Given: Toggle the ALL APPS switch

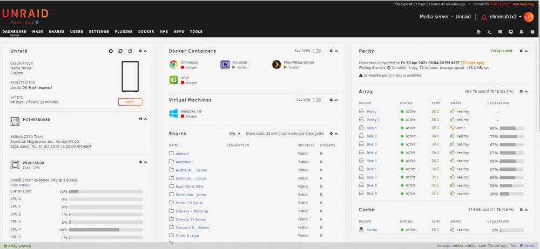Looking at the screenshot, I should tap(317, 51).
